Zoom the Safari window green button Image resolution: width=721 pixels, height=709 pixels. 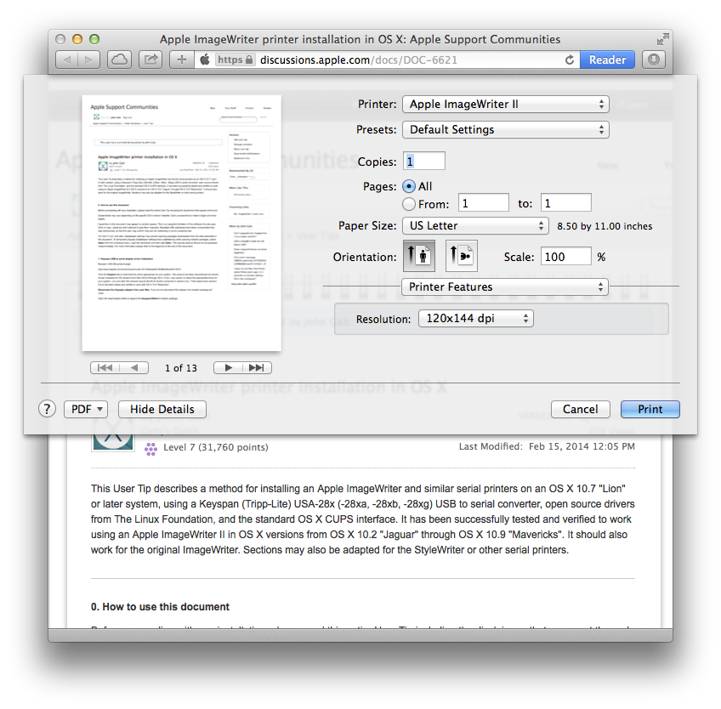[94, 39]
